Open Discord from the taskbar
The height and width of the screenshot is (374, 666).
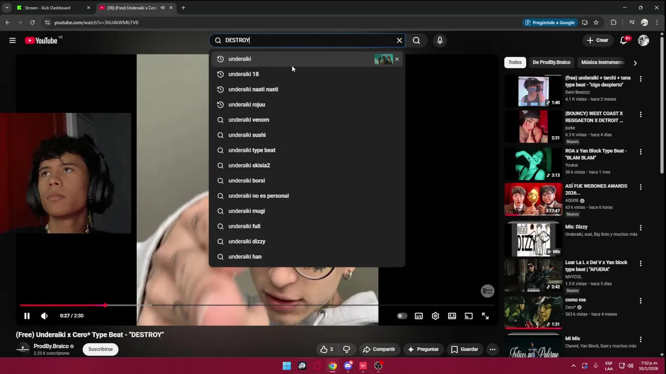tap(348, 366)
